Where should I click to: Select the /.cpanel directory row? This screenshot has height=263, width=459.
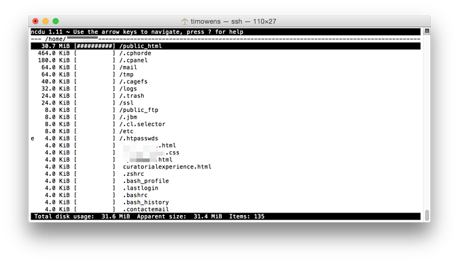click(226, 60)
